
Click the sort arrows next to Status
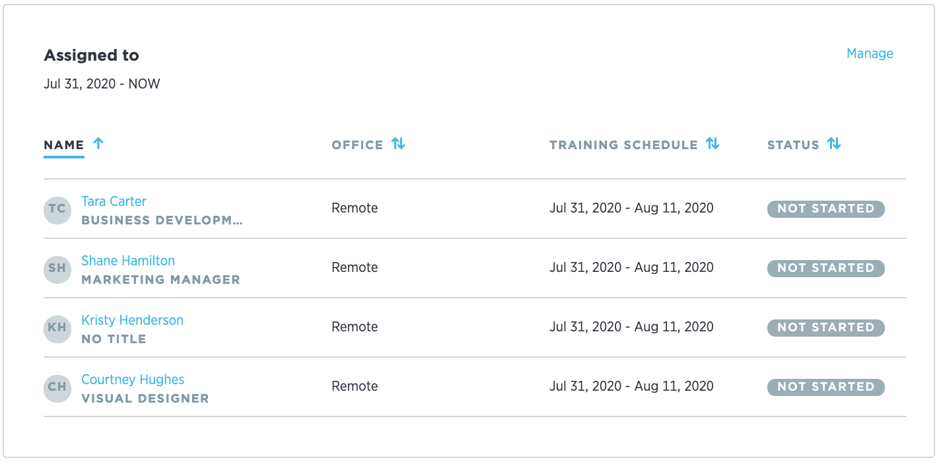834,144
